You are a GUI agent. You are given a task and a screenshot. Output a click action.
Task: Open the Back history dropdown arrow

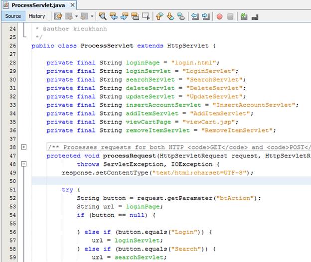pyautogui.click(x=76, y=16)
